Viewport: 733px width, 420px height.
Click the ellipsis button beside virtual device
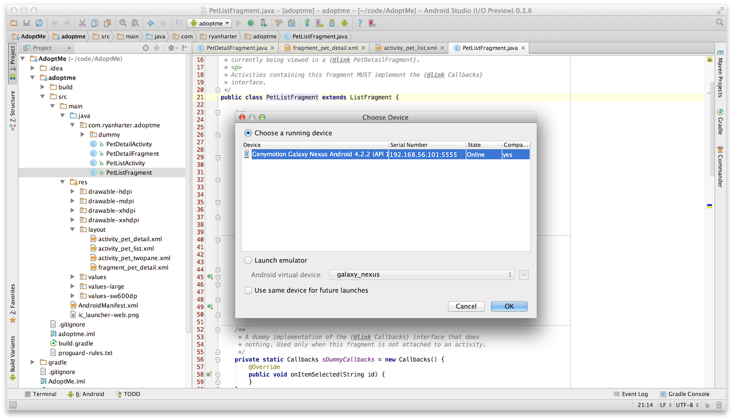524,275
